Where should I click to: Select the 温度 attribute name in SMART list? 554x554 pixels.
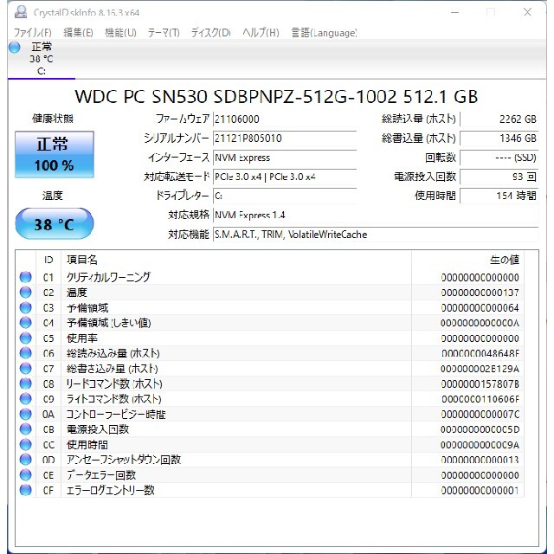pos(77,293)
